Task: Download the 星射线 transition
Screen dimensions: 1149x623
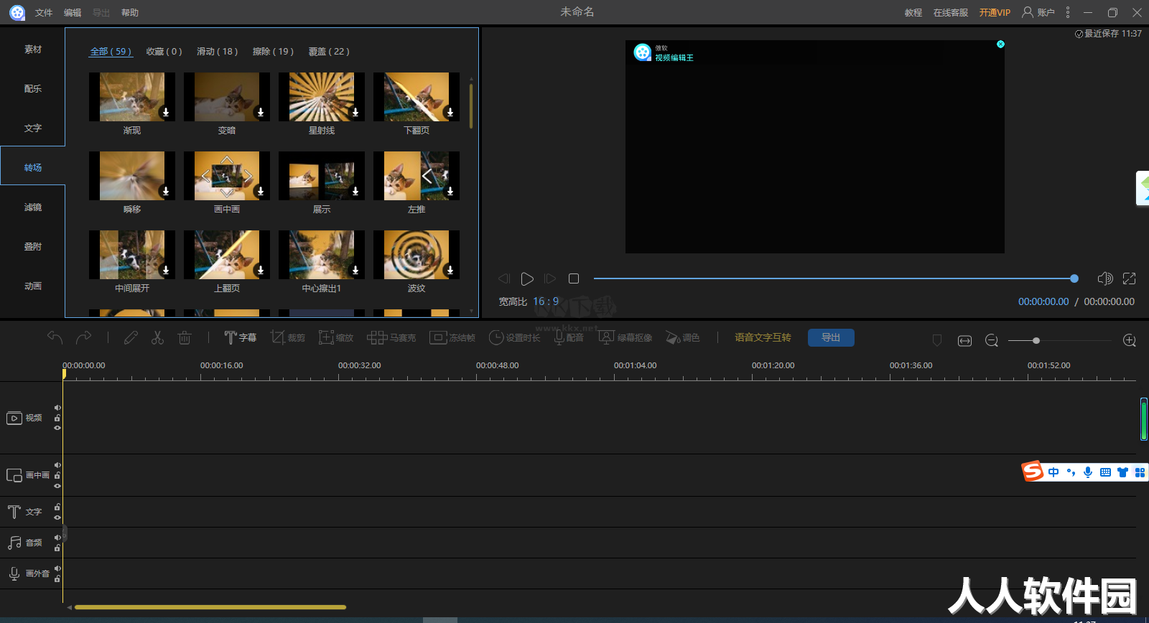Action: 355,112
